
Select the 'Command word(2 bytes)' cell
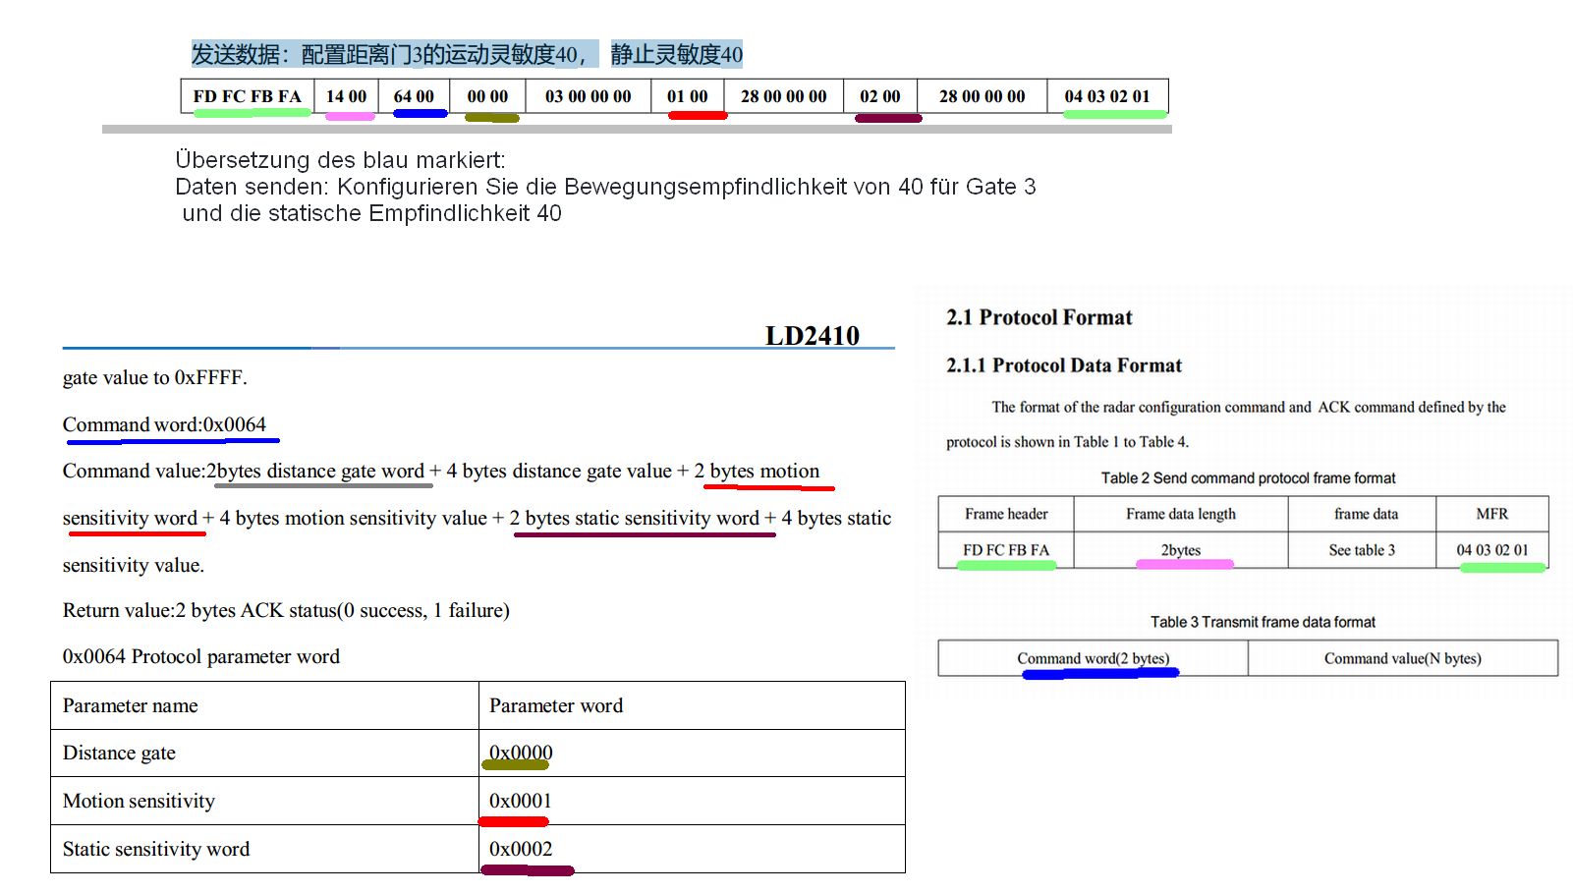click(1094, 658)
